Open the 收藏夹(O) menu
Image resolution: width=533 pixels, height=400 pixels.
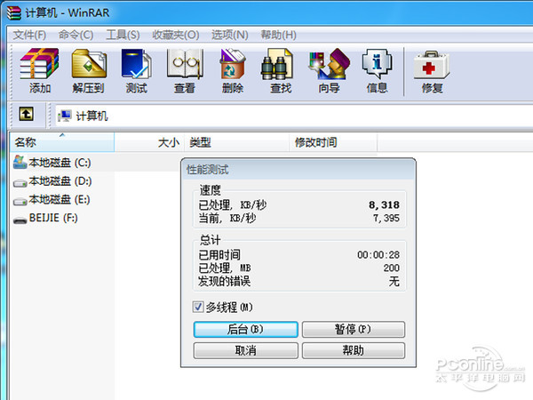coord(175,35)
